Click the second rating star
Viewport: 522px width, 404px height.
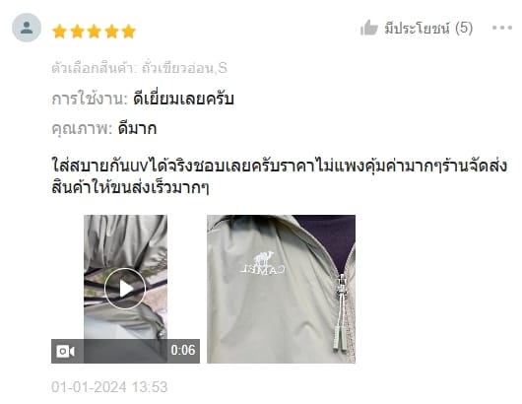click(x=77, y=32)
